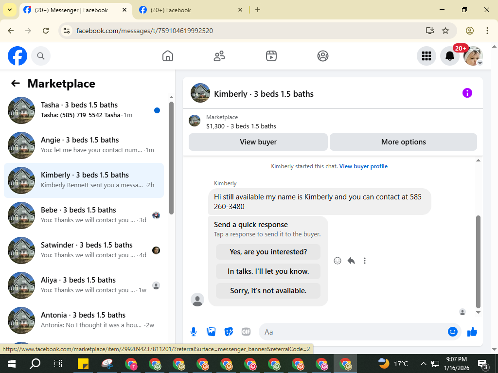This screenshot has height=373, width=498.
Task: Open the tab search dropdown arrow
Action: pos(10,10)
